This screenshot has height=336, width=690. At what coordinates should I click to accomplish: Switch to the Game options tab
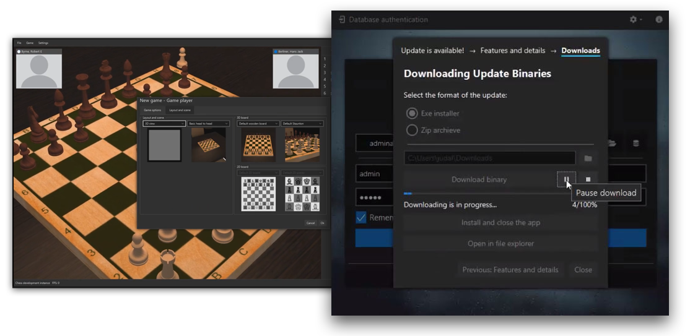(x=152, y=110)
